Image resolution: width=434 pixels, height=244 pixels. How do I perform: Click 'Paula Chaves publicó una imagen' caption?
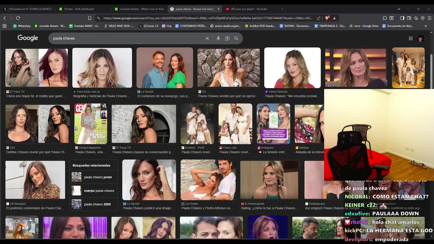click(149, 208)
